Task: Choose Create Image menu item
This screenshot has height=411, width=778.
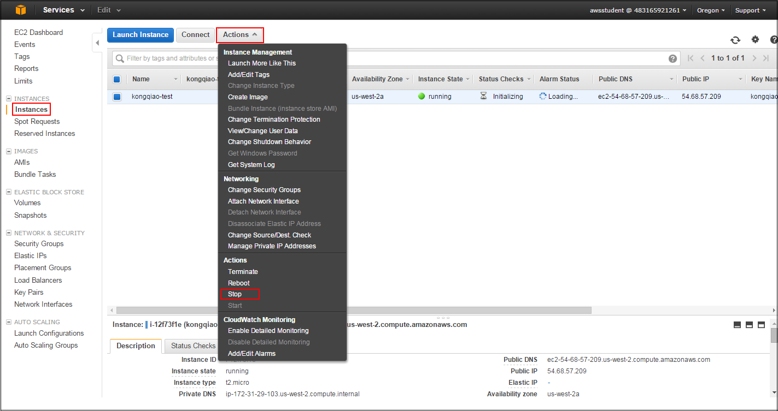Action: (248, 97)
